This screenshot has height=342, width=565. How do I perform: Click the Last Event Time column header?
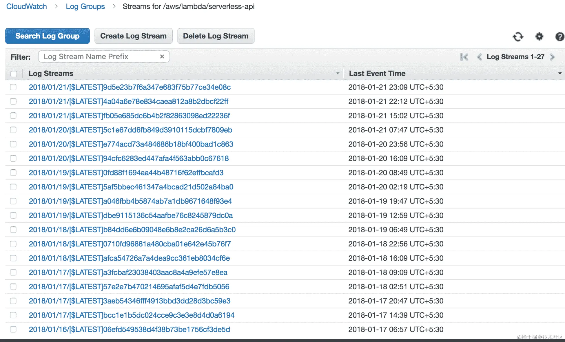[377, 74]
